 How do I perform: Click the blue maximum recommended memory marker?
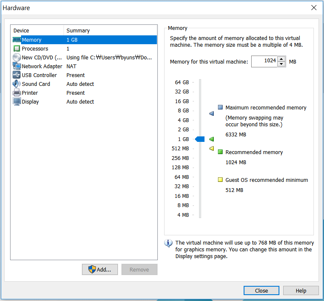[211, 113]
